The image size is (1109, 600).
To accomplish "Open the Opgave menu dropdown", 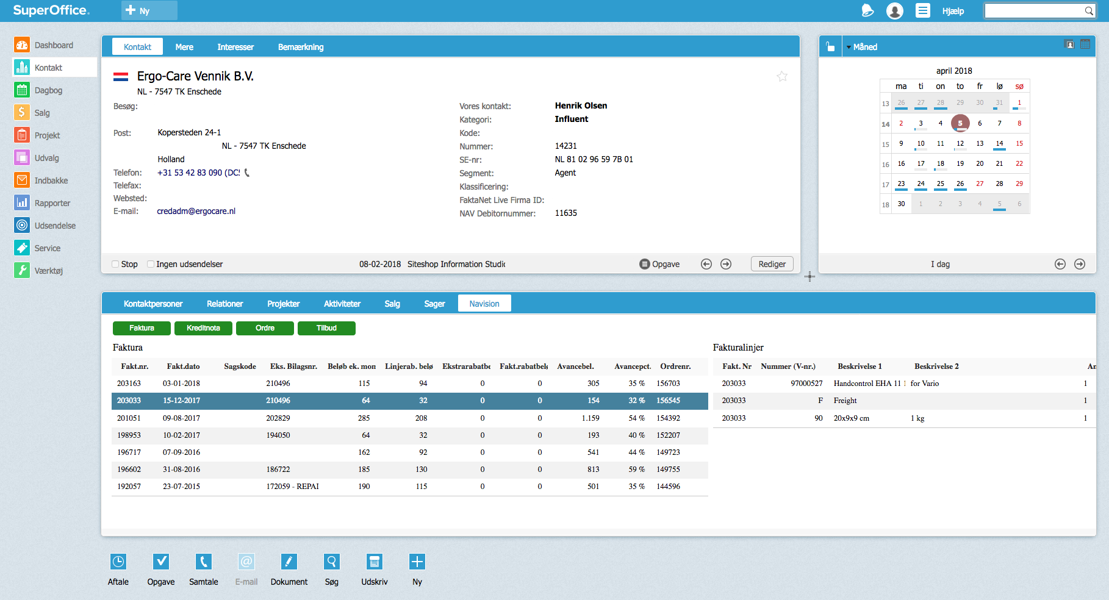I will click(x=659, y=264).
